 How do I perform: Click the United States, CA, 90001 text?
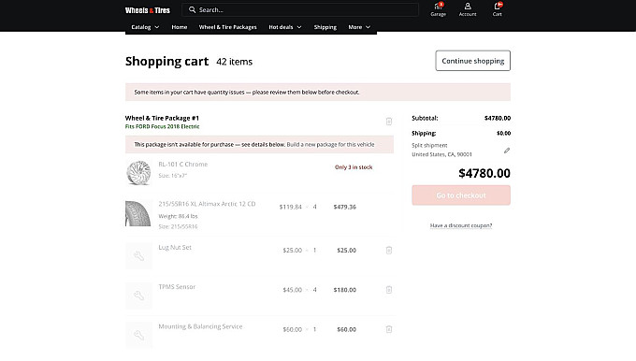441,154
